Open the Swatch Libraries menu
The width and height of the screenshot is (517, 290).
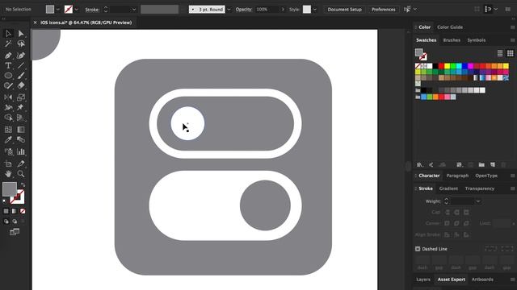click(419, 164)
